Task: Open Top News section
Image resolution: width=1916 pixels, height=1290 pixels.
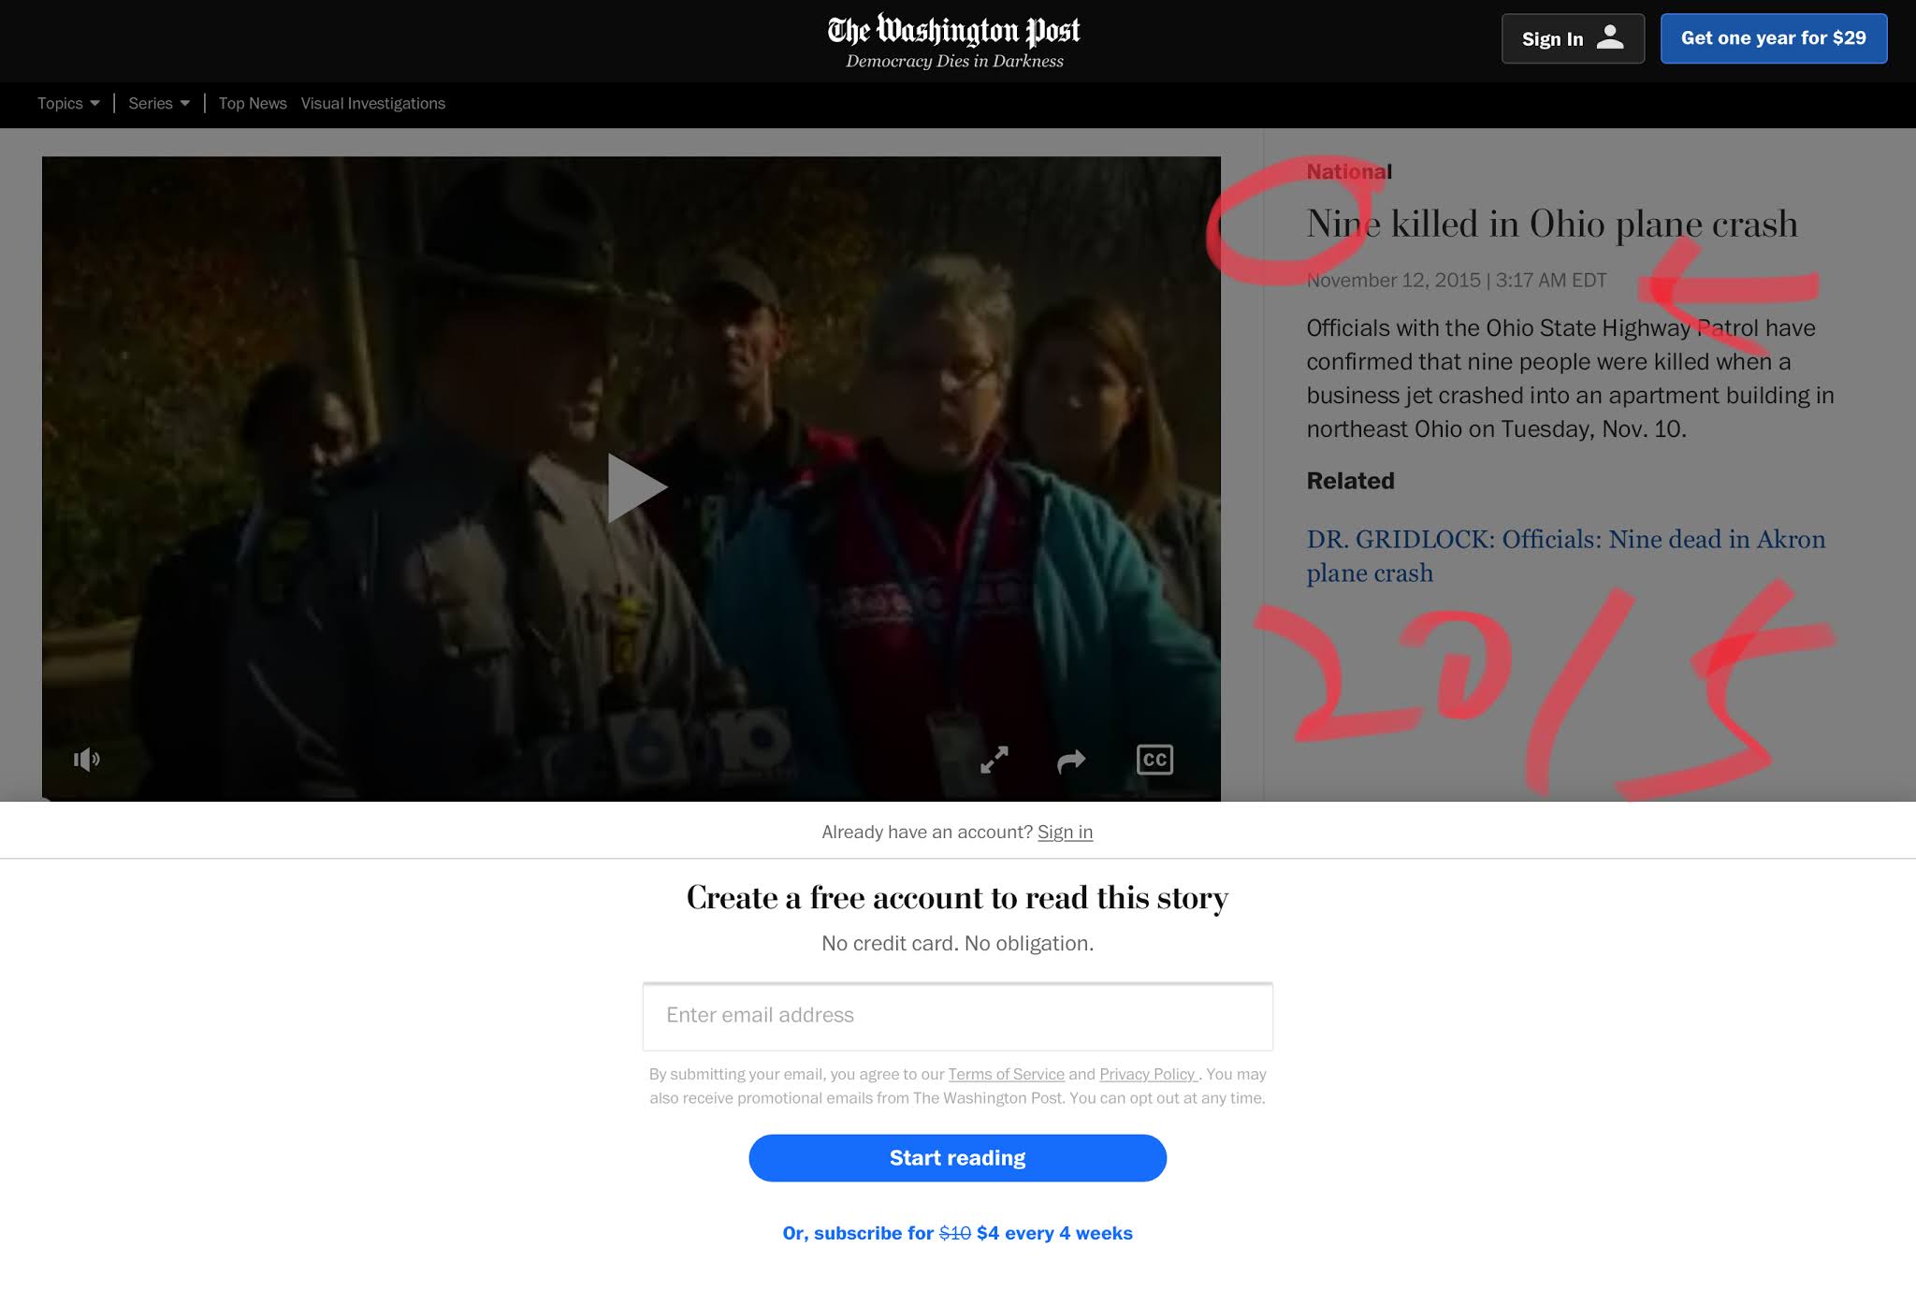Action: click(253, 103)
